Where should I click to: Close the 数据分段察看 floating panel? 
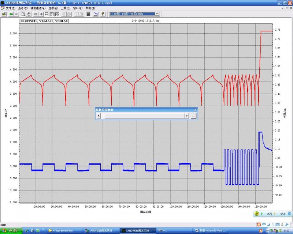point(195,109)
